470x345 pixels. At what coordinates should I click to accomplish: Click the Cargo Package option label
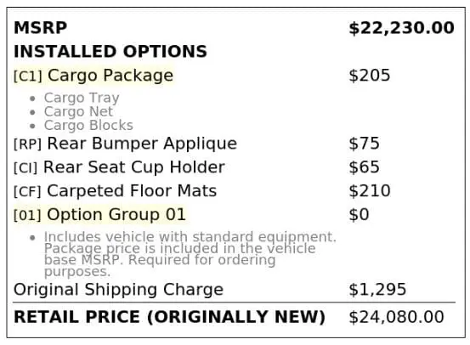click(x=93, y=76)
